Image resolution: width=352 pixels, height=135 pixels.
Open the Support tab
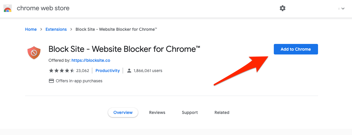click(190, 112)
